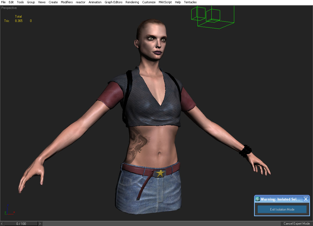Open the Views menu

point(42,2)
